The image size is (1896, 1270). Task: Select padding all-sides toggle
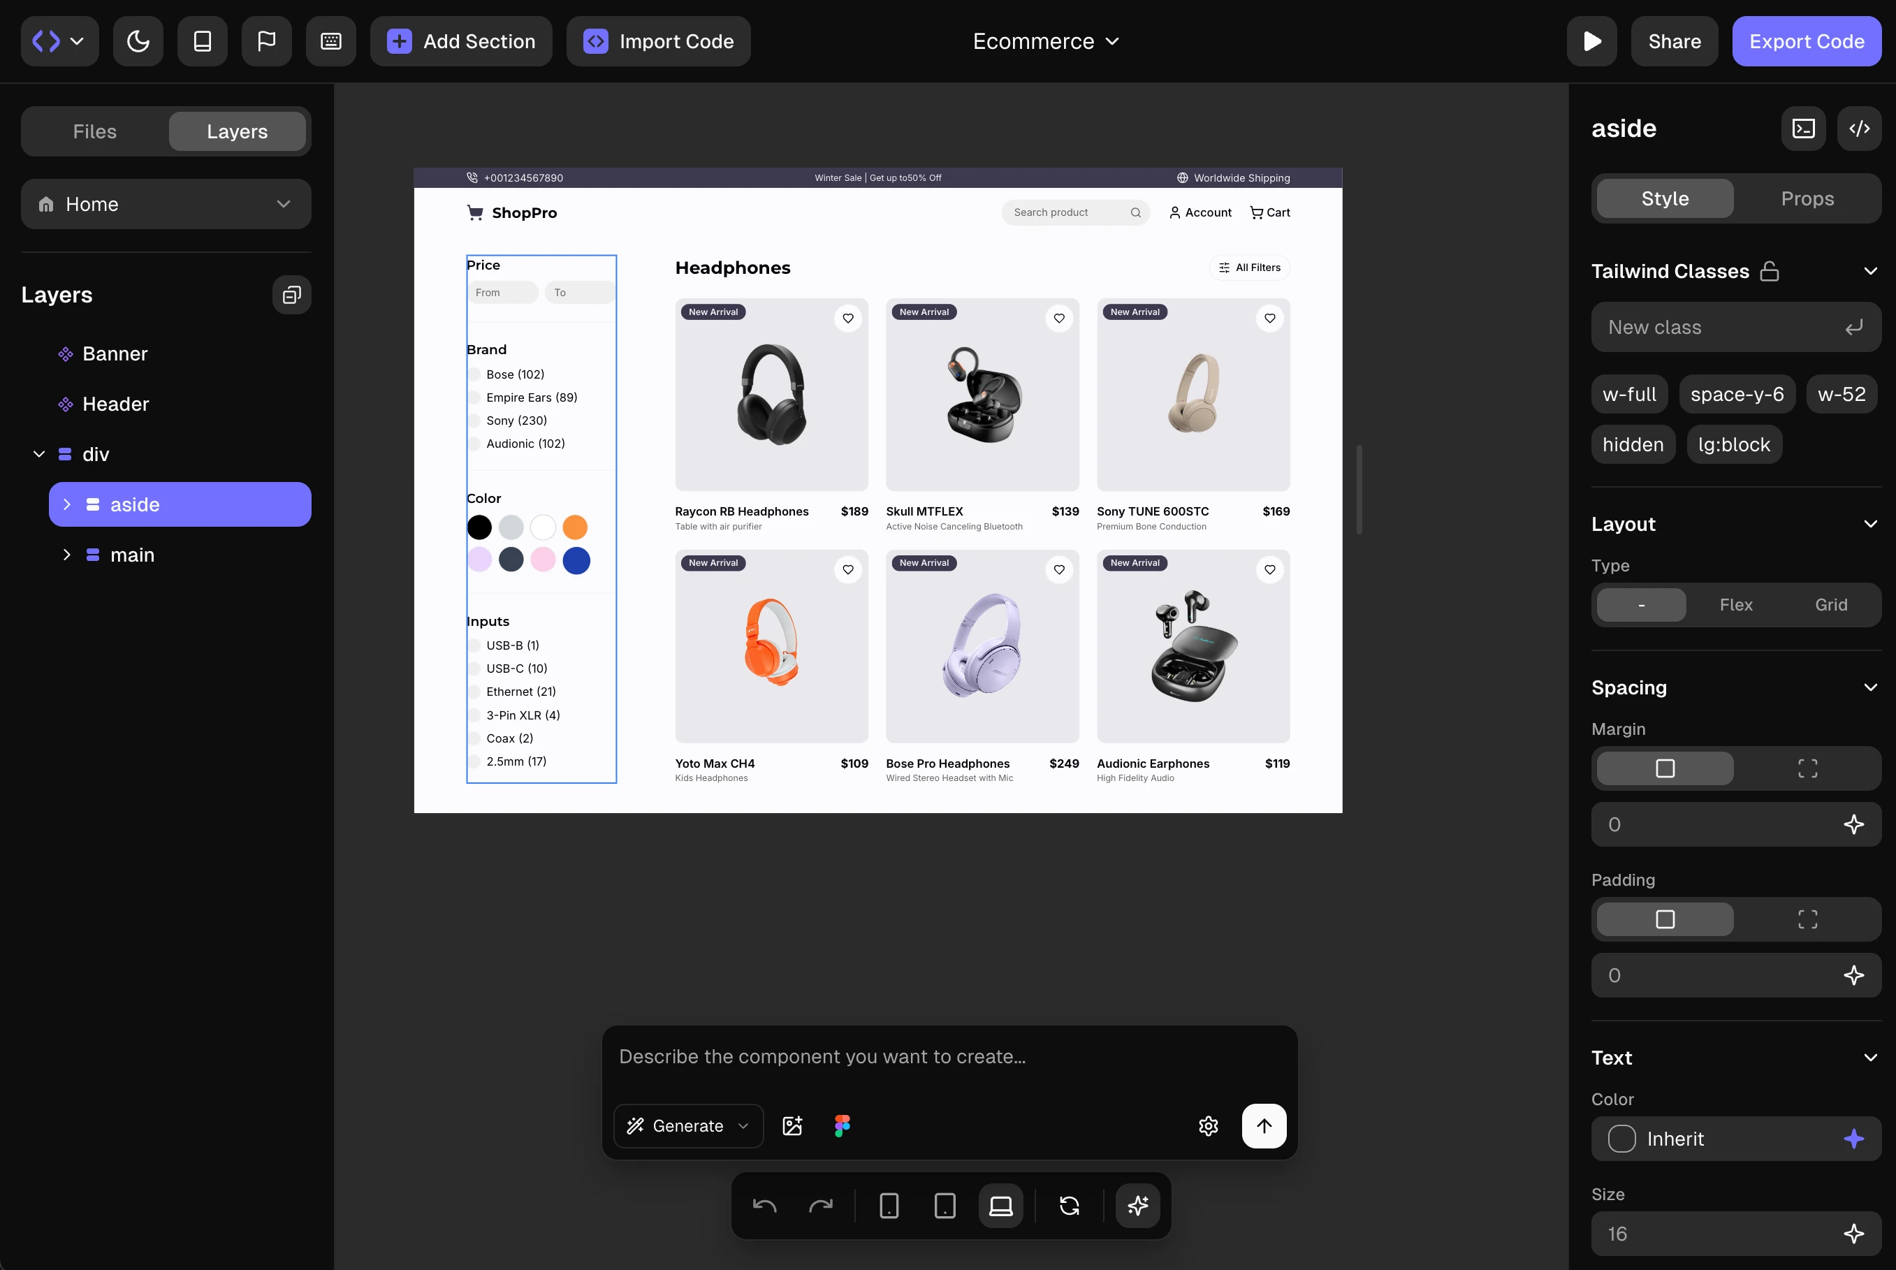[1665, 919]
